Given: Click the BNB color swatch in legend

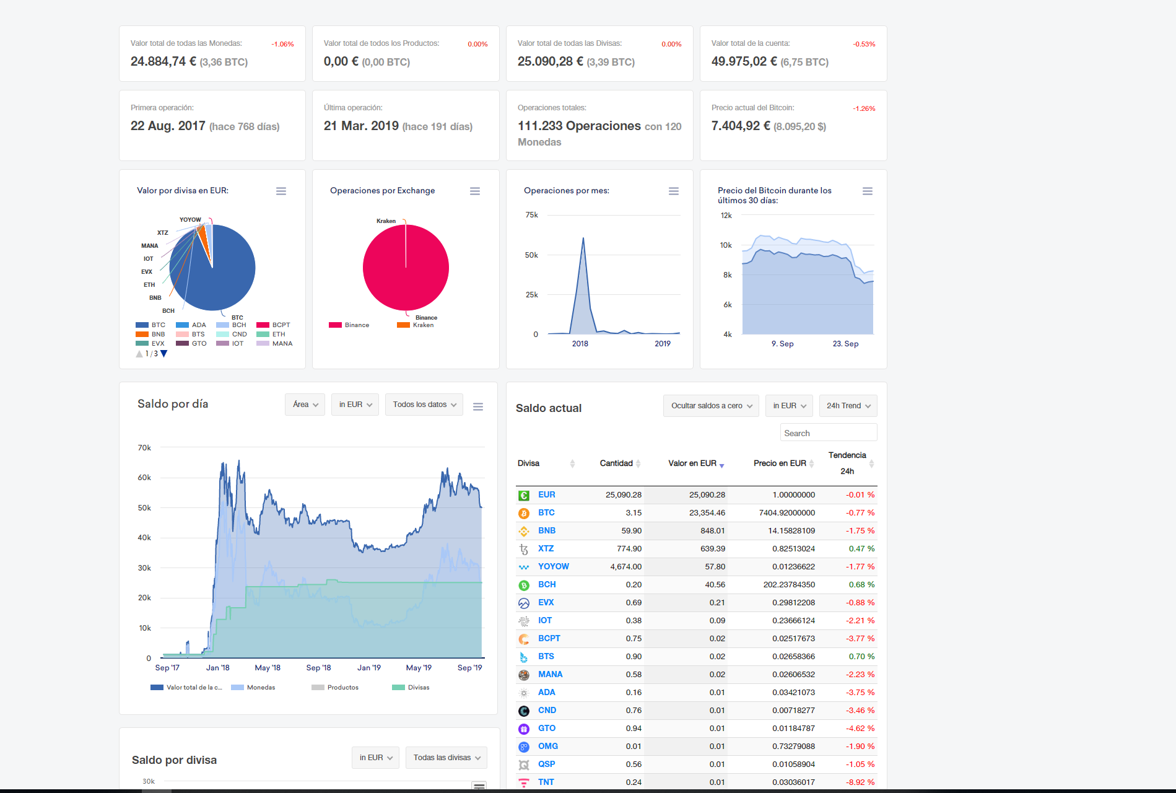Looking at the screenshot, I should coord(142,334).
